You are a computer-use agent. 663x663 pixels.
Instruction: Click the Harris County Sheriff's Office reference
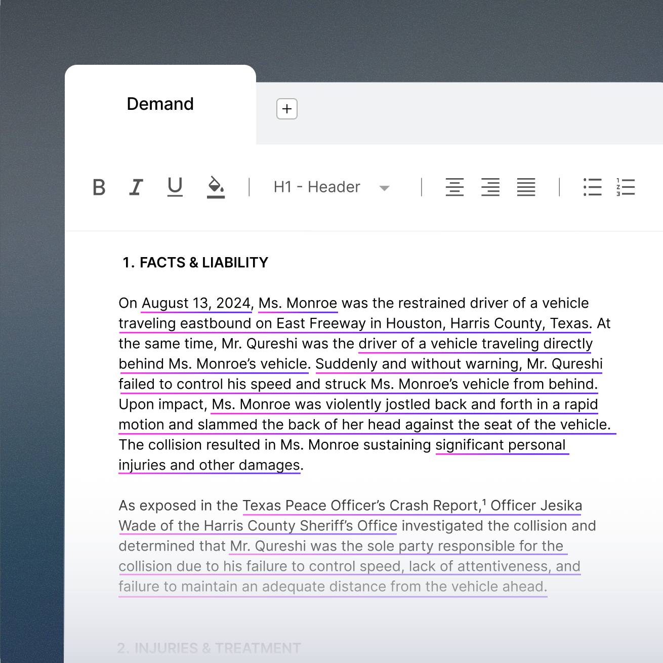301,526
